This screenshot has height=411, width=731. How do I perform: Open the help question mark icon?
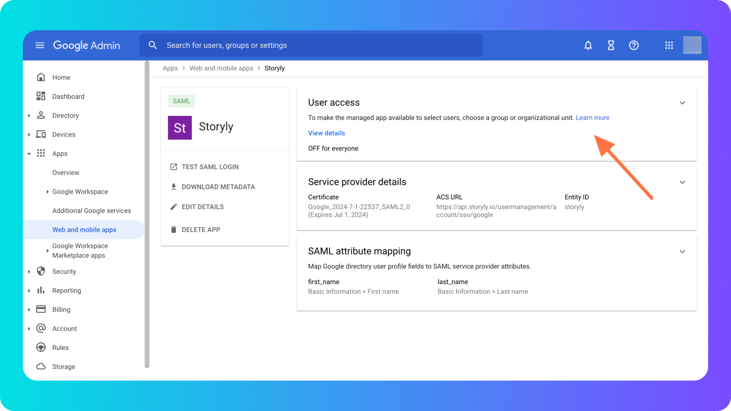pyautogui.click(x=634, y=45)
